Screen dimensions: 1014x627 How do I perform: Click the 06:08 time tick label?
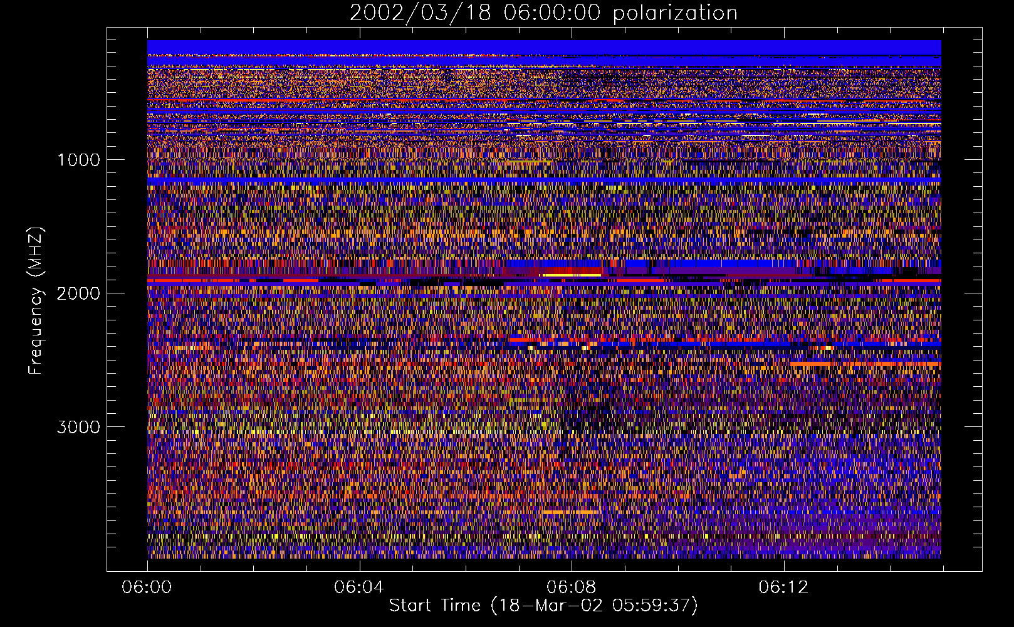coord(572,587)
